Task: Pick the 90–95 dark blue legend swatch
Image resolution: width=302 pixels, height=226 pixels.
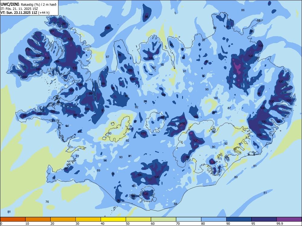Action: tap(239, 219)
